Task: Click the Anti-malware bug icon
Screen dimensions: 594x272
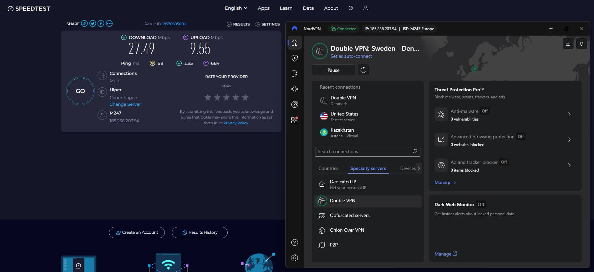Action: coord(441,114)
